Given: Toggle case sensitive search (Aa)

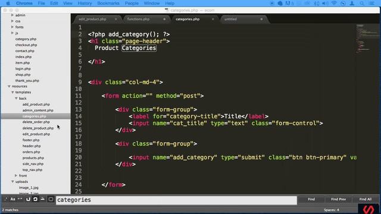Looking at the screenshot, I should coord(13,200).
